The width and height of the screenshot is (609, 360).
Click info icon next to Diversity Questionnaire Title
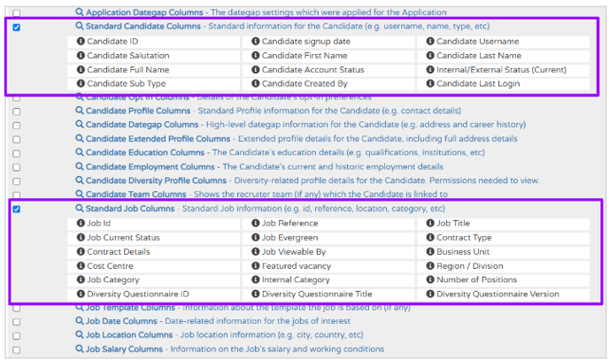point(255,294)
